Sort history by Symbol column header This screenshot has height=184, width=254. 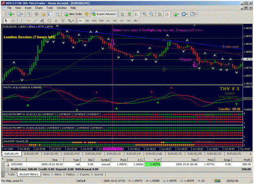pyautogui.click(x=103, y=160)
